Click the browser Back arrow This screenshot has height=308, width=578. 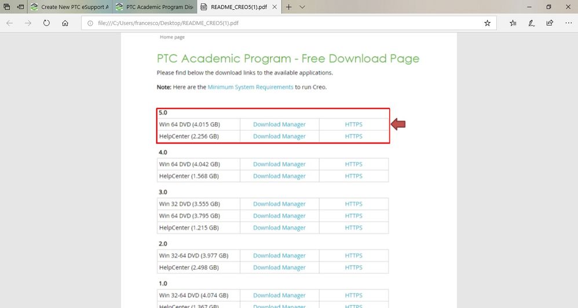(x=10, y=23)
